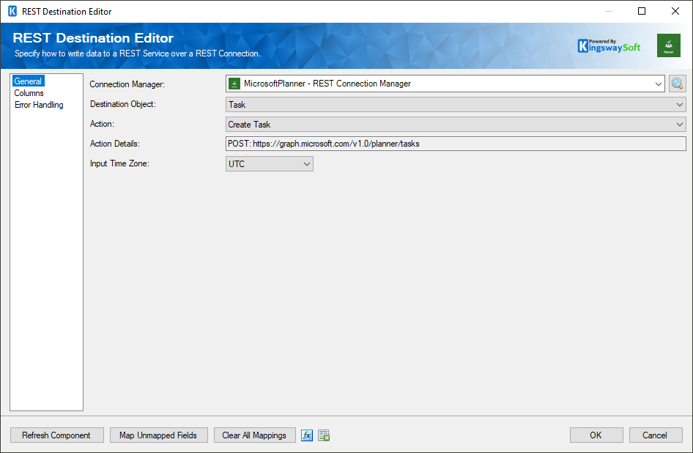Click the KingswaySoft logo in header
This screenshot has height=453, width=693.
pyautogui.click(x=609, y=45)
